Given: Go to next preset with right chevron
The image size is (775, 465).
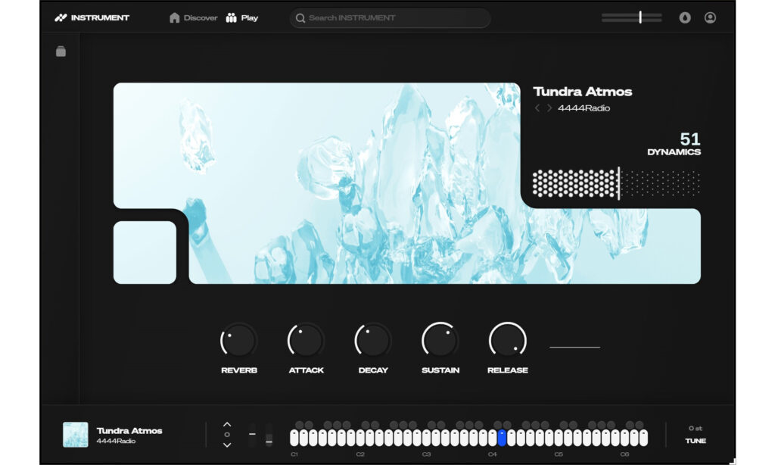Looking at the screenshot, I should tap(549, 108).
